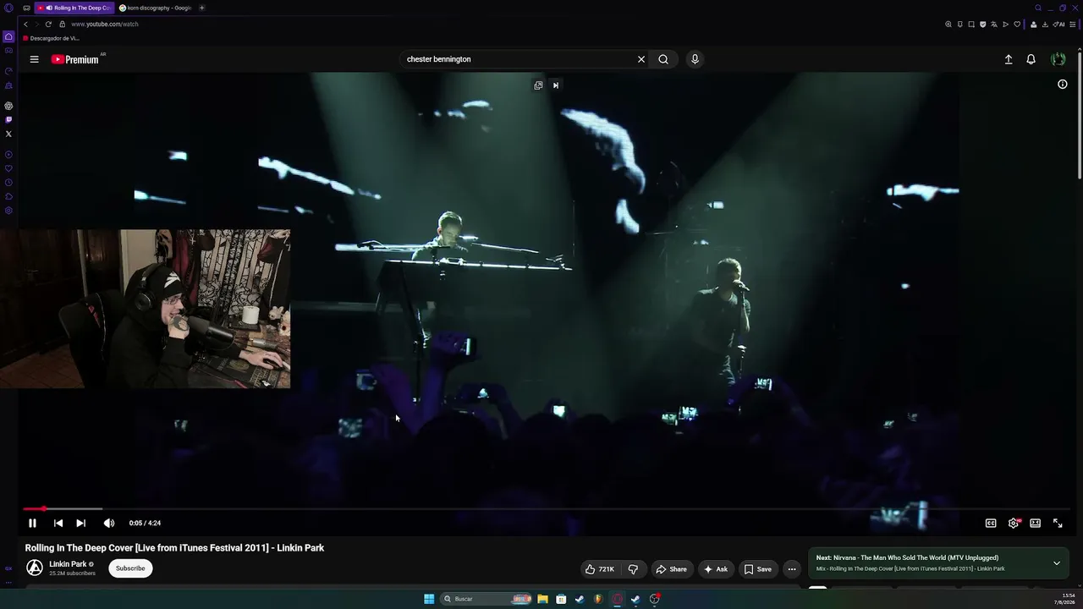Open the ad blocker shield icon
Screen dimensions: 1083x609
(982, 25)
